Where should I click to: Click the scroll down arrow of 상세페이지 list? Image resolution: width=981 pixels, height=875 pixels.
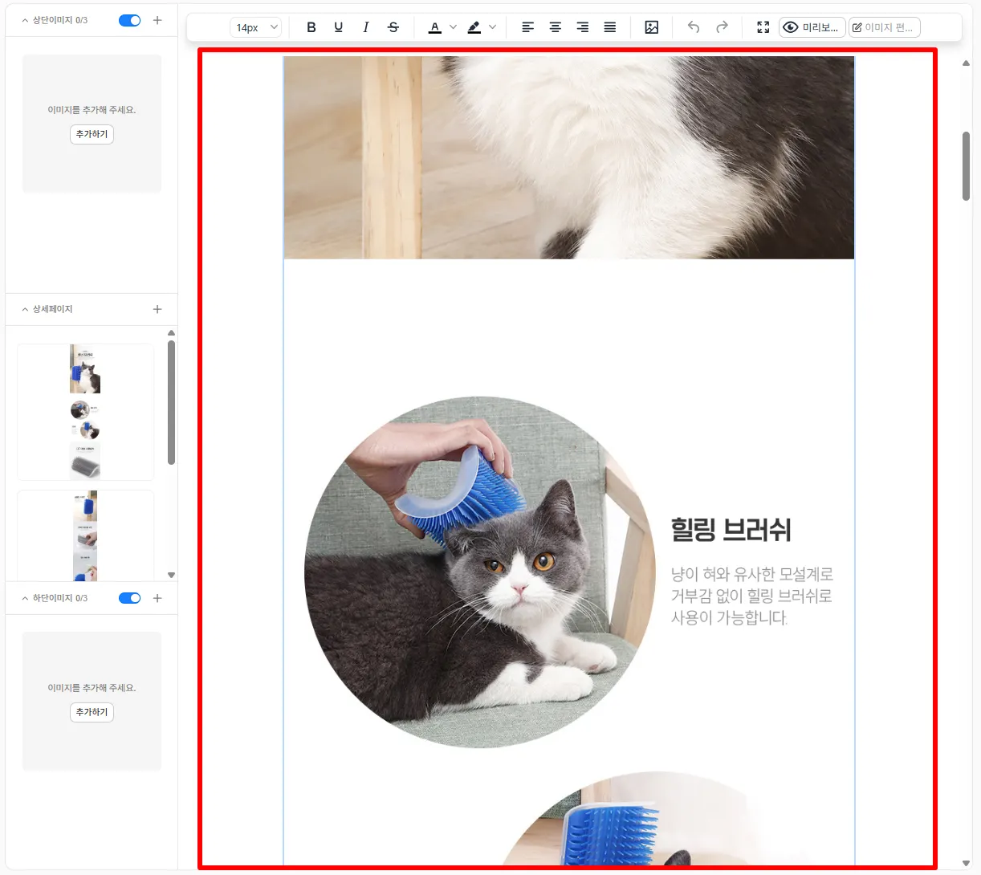click(171, 575)
